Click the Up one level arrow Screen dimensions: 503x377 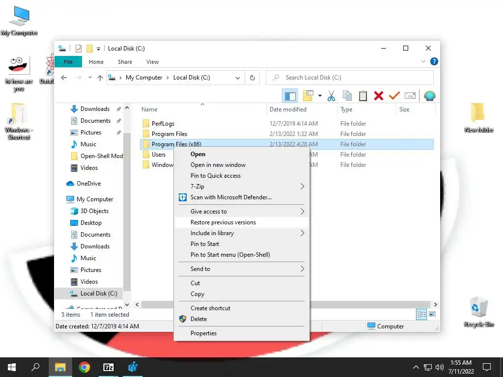point(100,78)
